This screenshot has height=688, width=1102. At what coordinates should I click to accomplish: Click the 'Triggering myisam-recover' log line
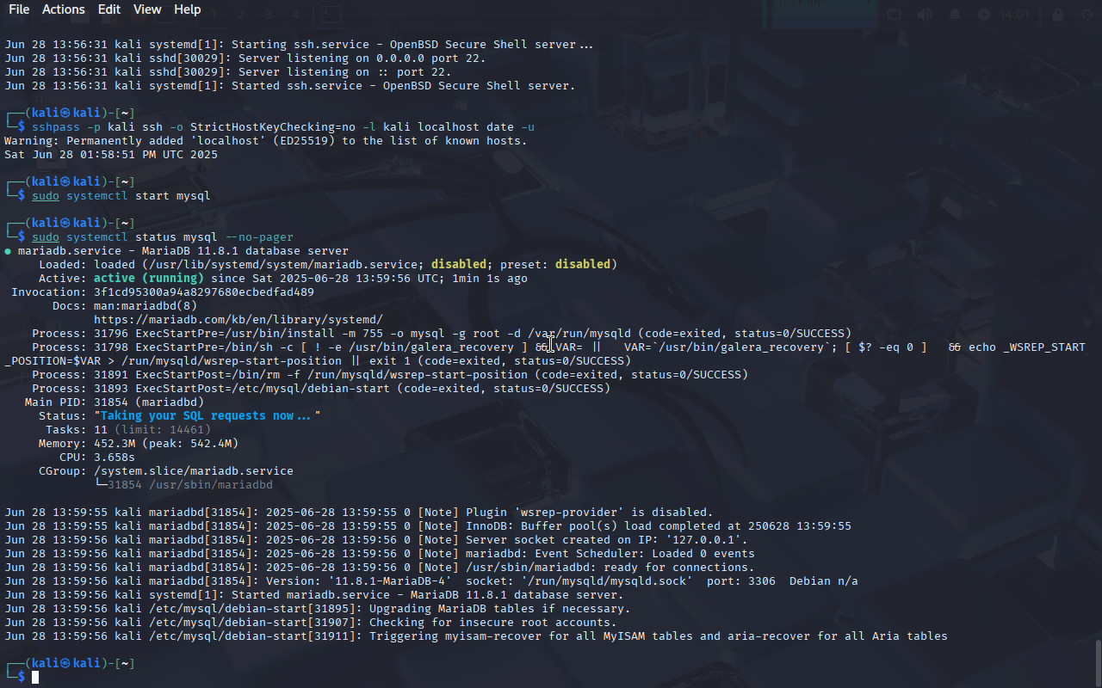(x=476, y=636)
